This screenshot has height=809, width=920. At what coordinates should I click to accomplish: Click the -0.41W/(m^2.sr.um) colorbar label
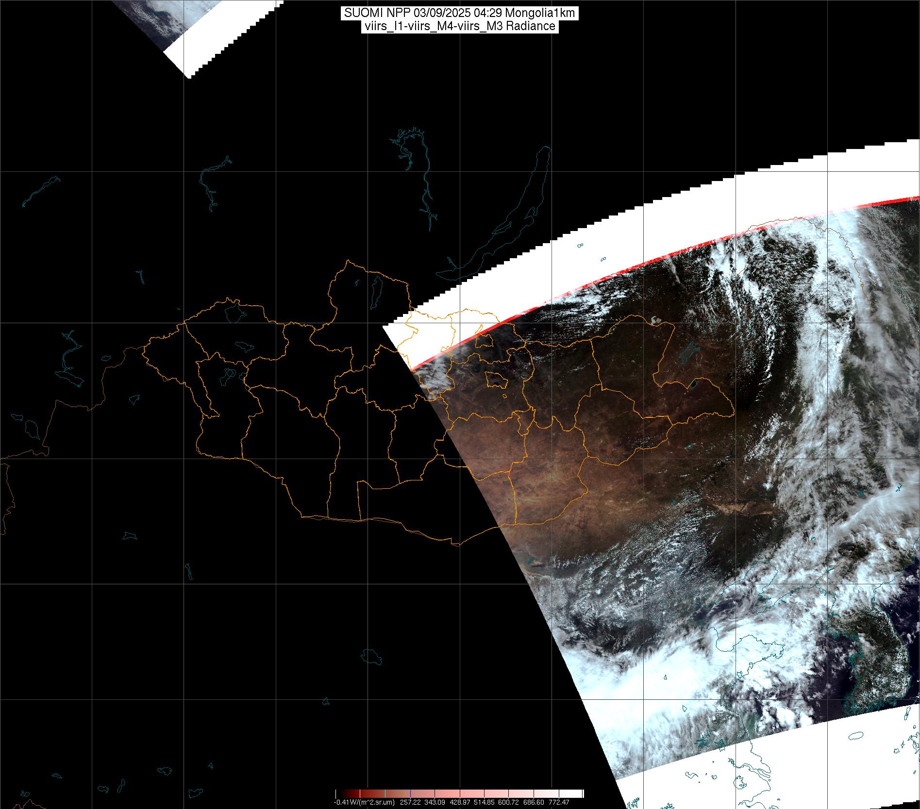(364, 802)
